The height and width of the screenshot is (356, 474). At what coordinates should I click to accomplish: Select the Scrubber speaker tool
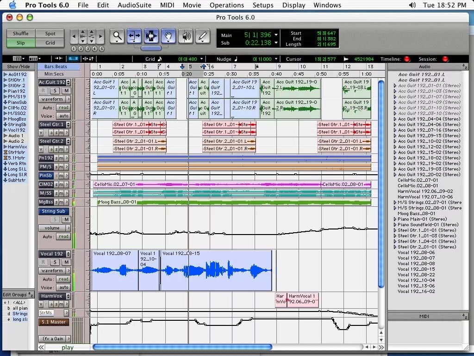click(186, 36)
